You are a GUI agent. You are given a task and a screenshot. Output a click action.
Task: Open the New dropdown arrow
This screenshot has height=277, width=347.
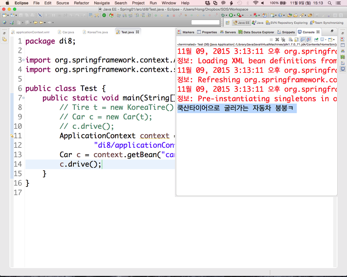pyautogui.click(x=8, y=16)
